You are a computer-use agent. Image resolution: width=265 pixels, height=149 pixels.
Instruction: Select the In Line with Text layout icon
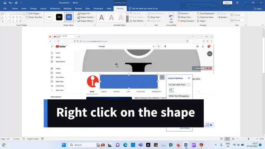click(x=171, y=90)
